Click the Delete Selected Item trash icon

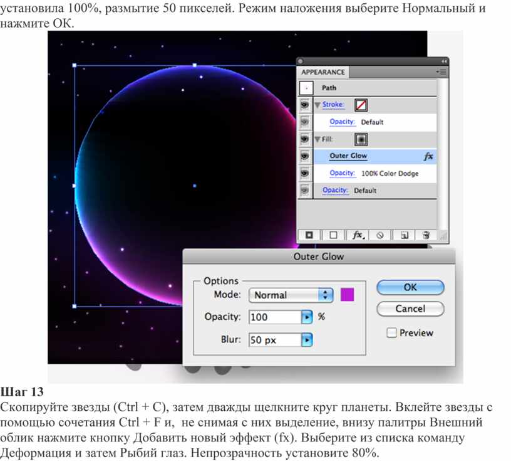point(426,235)
